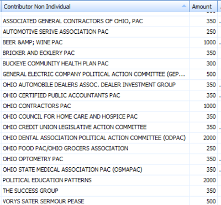This screenshot has width=221, height=205.
Task: Click amount 350 for OHIO COUNCIL FOR HOME CARE
Action: pos(211,117)
